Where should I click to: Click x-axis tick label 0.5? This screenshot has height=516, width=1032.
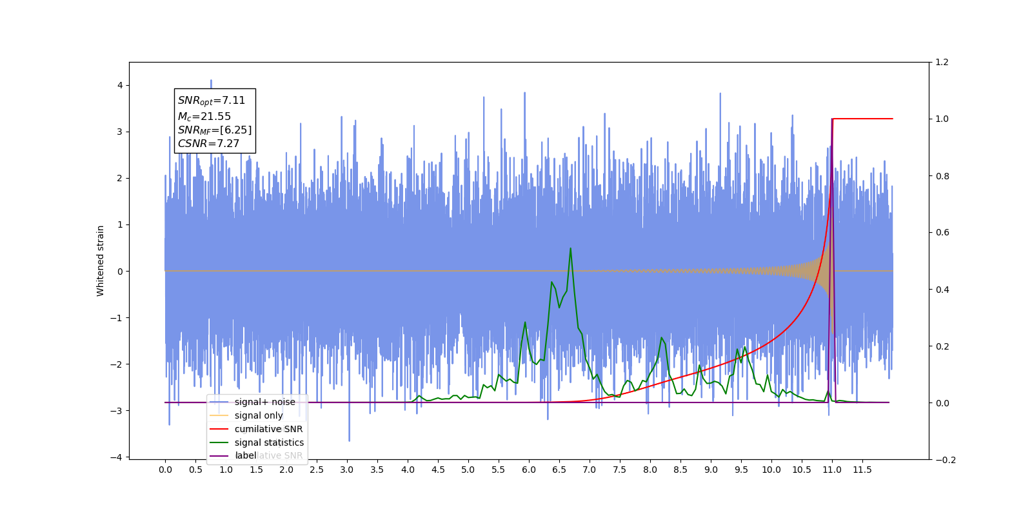(195, 470)
